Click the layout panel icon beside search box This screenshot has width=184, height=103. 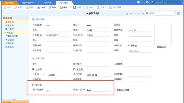coord(178,14)
